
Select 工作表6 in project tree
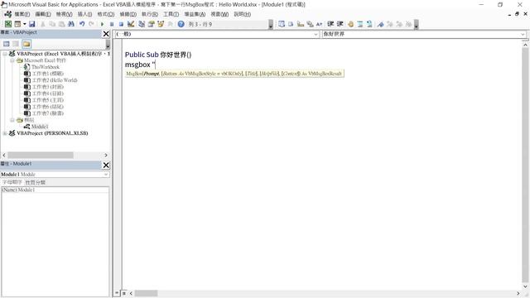tap(48, 107)
